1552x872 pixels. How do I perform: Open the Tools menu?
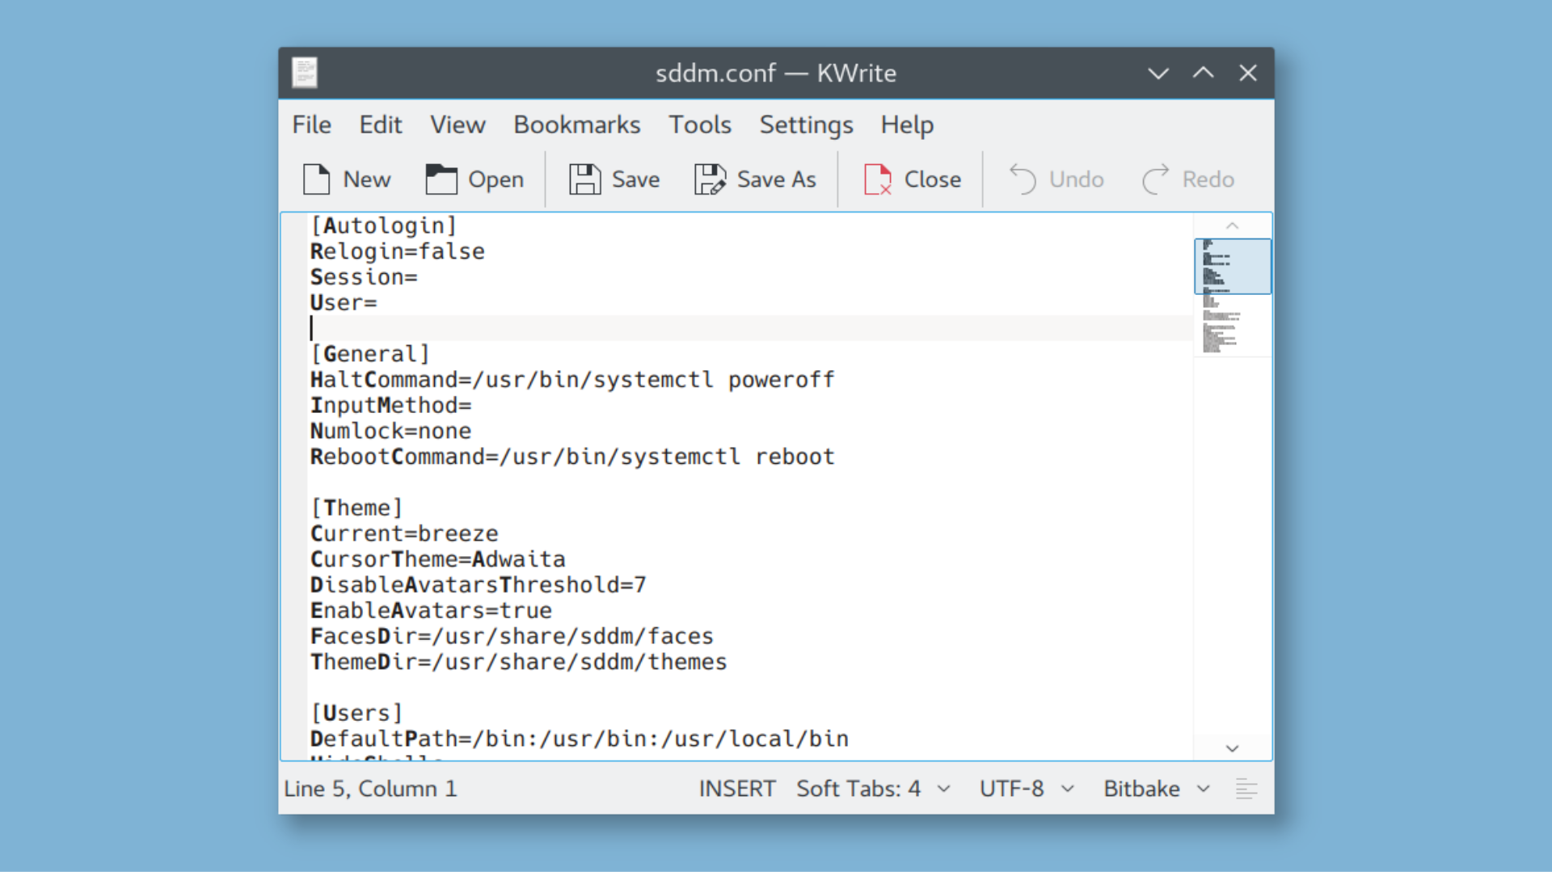tap(700, 125)
